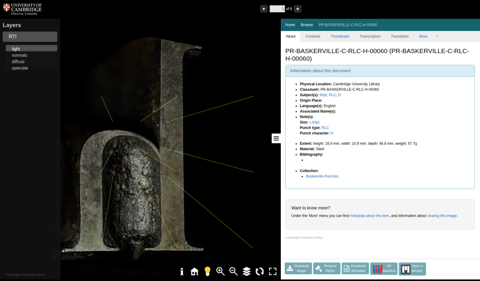Click the page number input field
480x281 pixels.
(277, 9)
